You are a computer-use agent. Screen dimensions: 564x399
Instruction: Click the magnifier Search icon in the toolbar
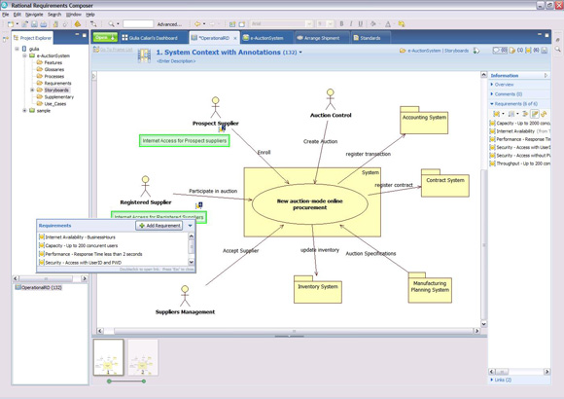coord(111,24)
